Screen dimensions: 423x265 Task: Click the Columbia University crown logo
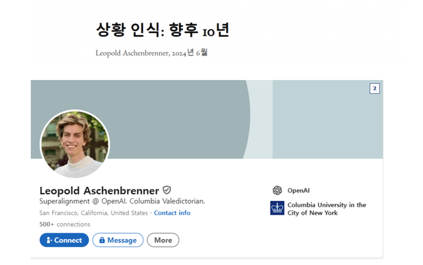point(277,209)
